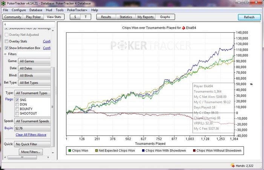
Task: Open the Results tab
Action: point(106,17)
